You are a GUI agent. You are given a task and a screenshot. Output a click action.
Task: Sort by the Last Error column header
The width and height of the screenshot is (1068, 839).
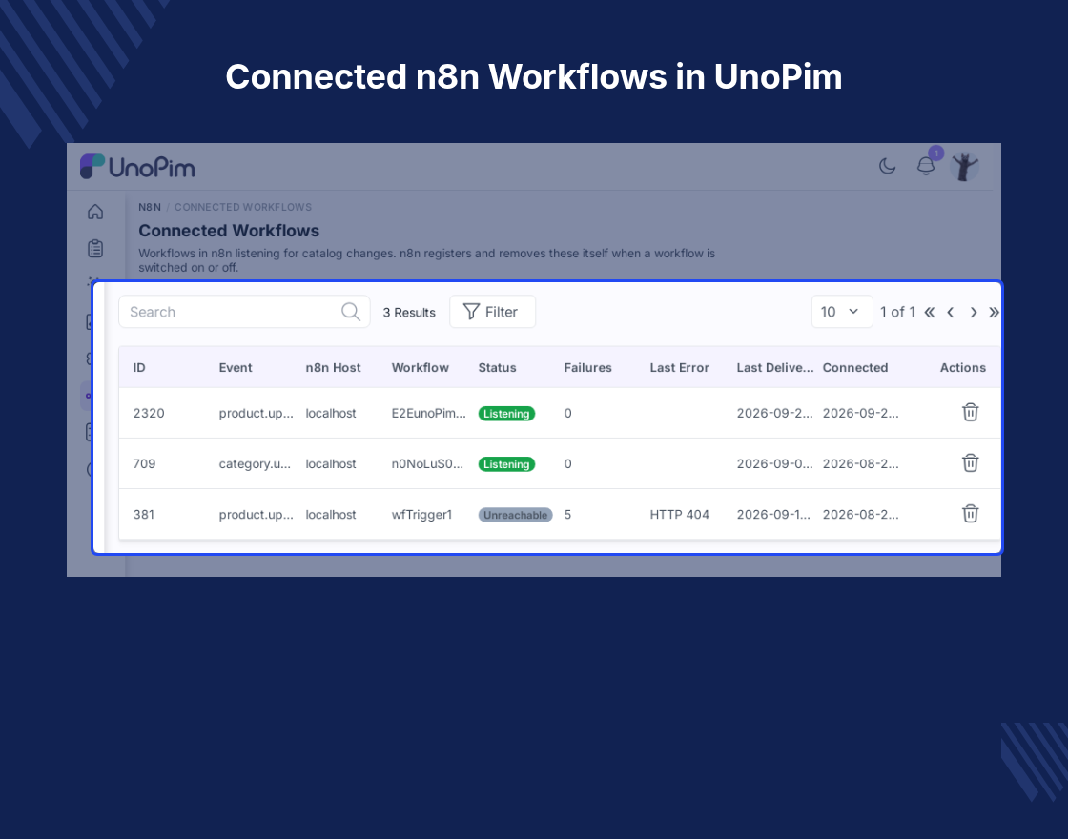pos(679,368)
